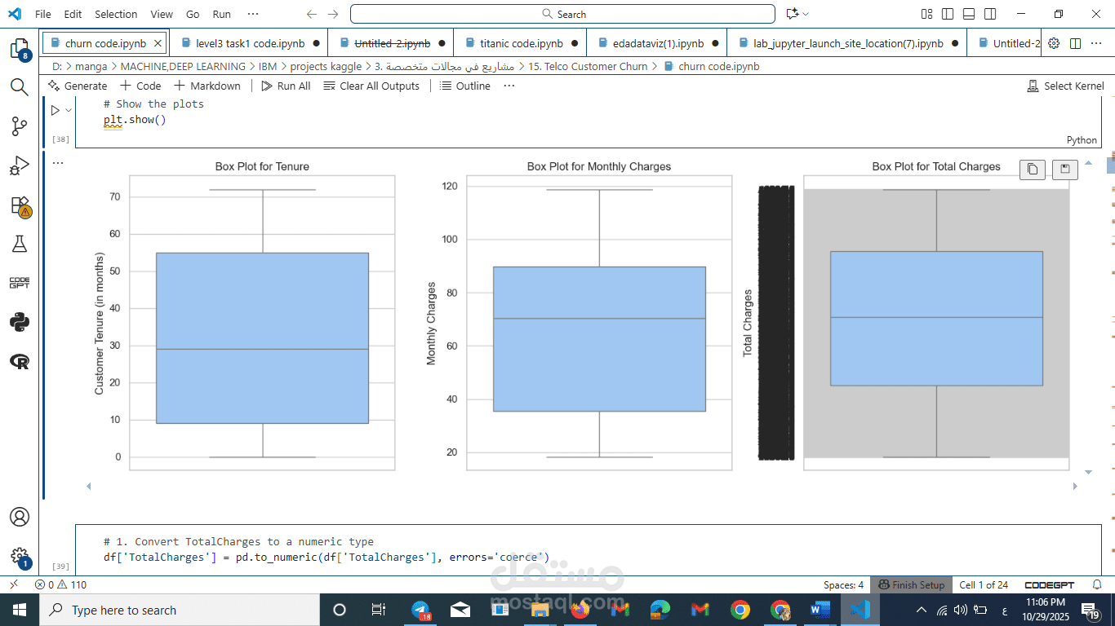The image size is (1115, 626).
Task: Go forward with the right navigation arrow
Action: 333,14
